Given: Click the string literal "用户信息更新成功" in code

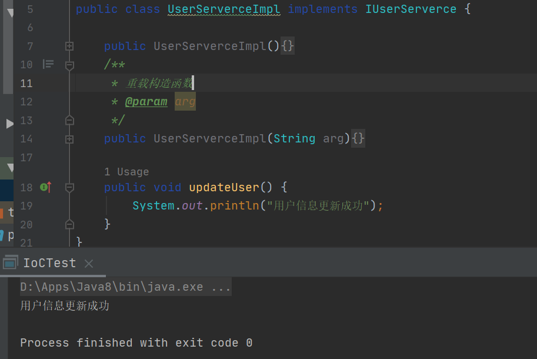Looking at the screenshot, I should [318, 205].
